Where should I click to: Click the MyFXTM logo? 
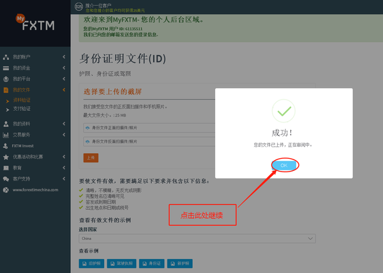pyautogui.click(x=34, y=23)
